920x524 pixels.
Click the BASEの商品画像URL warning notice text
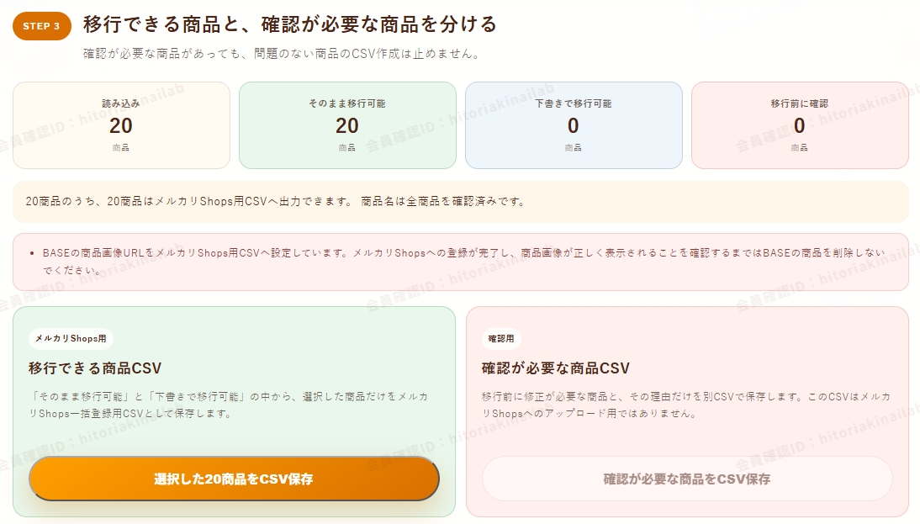(463, 261)
